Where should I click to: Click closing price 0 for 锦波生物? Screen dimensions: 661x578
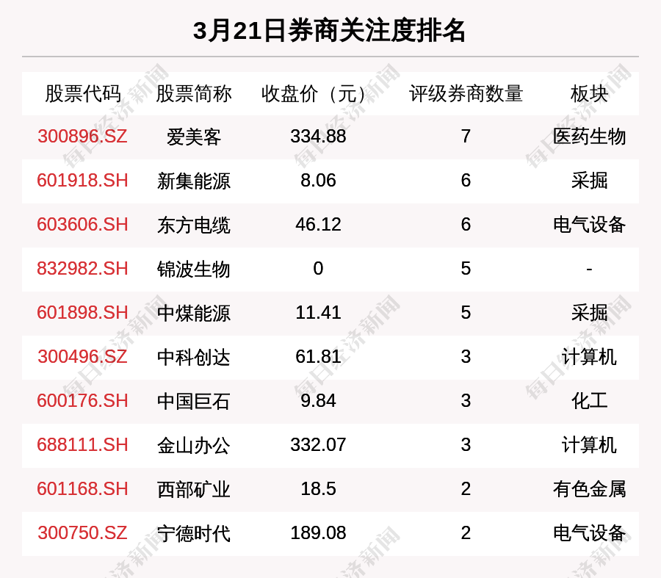point(318,269)
